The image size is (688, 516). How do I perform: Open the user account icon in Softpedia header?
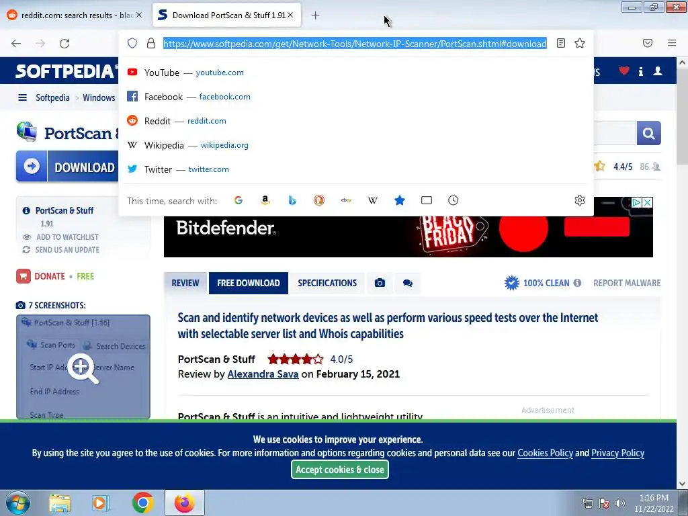point(657,71)
